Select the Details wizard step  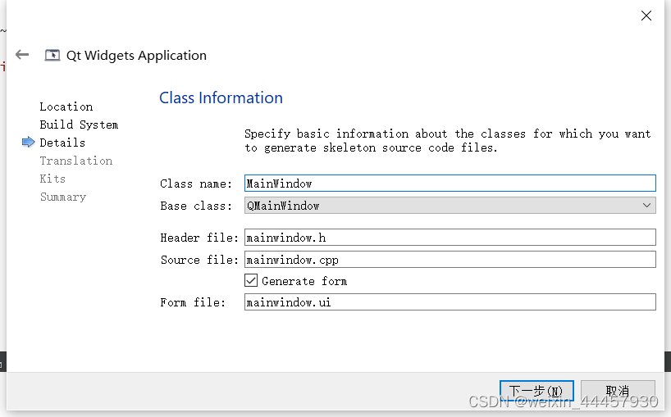[62, 143]
